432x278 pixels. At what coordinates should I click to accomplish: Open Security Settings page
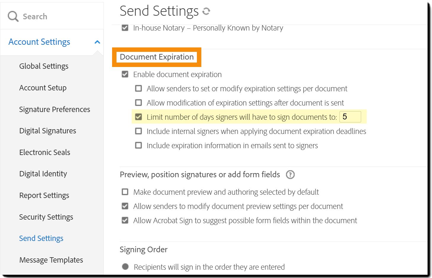pos(46,217)
